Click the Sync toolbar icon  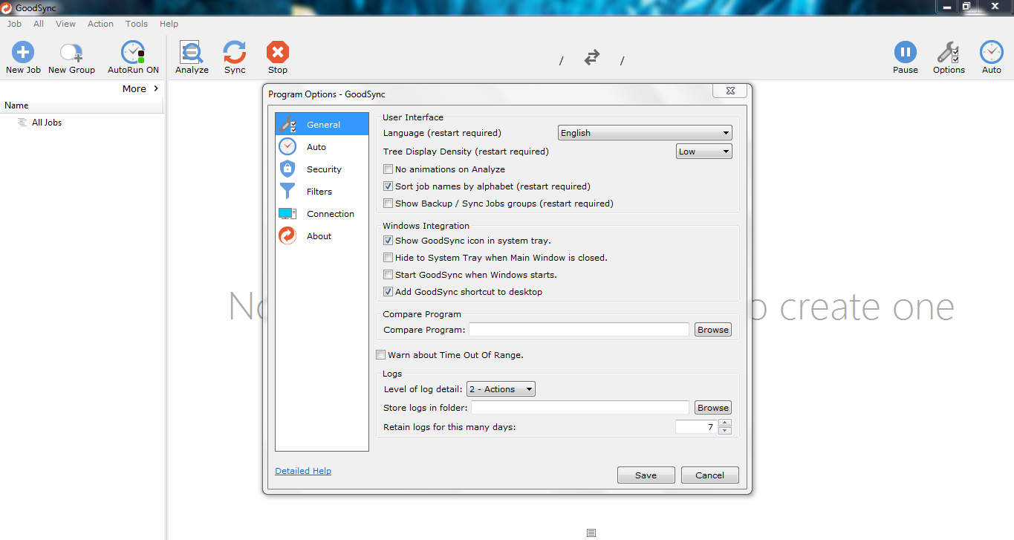coord(235,53)
